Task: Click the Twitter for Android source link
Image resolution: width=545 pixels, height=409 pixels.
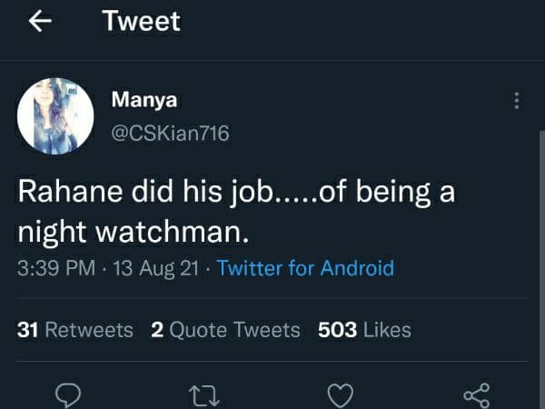Action: pyautogui.click(x=305, y=268)
